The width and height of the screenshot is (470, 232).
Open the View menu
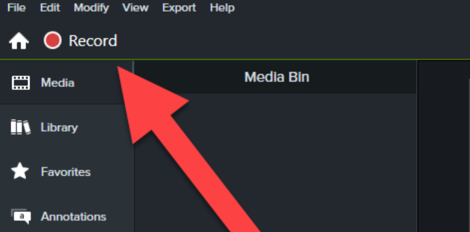tap(136, 8)
